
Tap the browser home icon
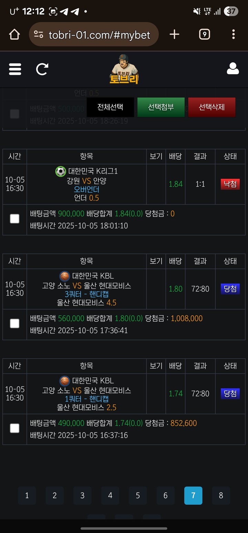(14, 34)
